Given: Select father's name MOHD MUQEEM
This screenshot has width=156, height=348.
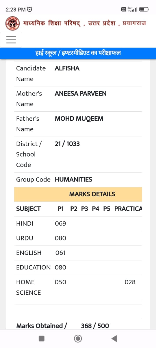Looking at the screenshot, I should coord(79,119).
